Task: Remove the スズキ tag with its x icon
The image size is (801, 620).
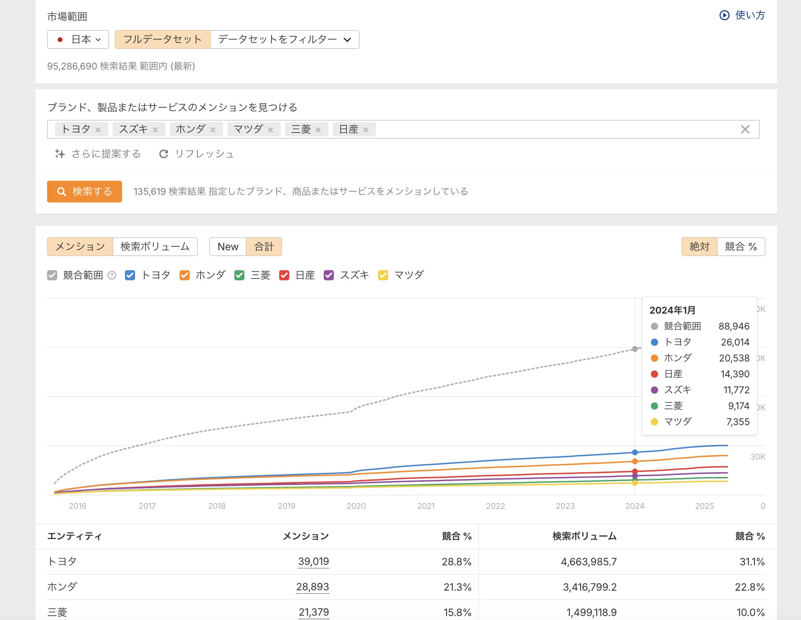Action: 155,130
